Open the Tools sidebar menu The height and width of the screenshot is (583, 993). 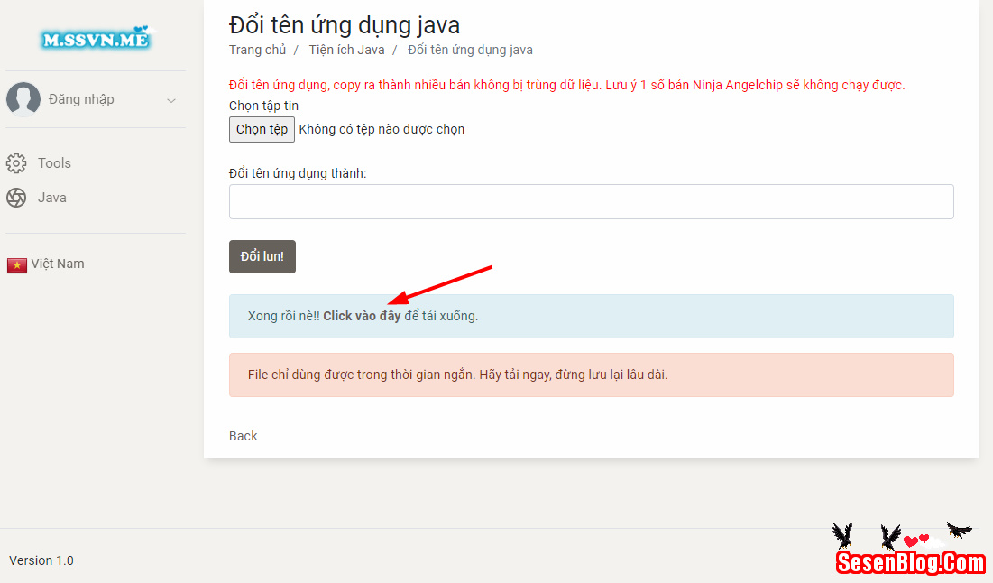[x=54, y=163]
